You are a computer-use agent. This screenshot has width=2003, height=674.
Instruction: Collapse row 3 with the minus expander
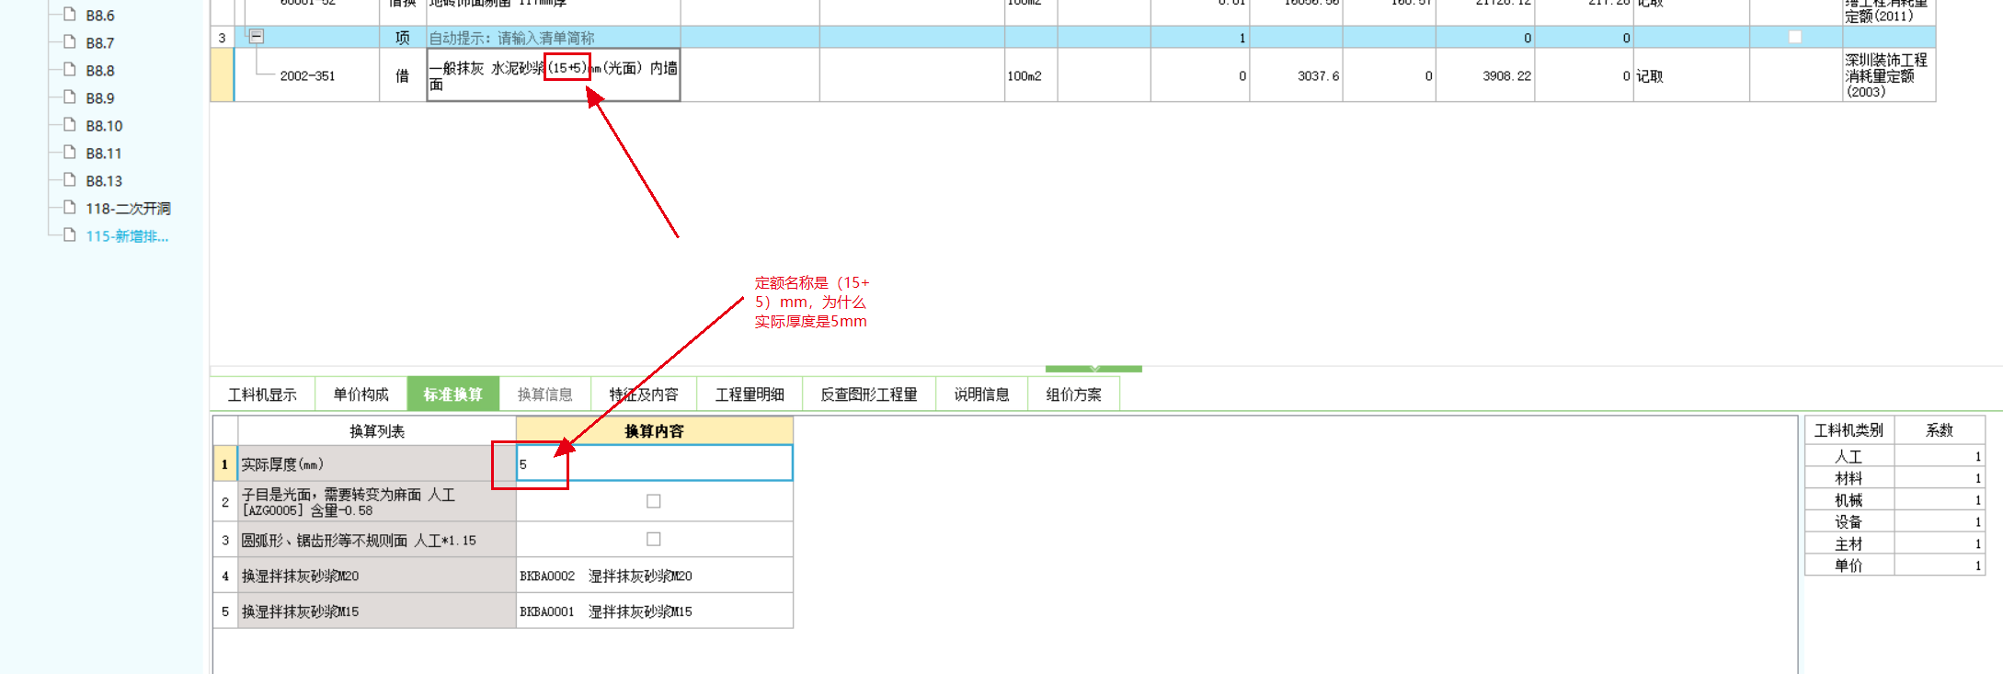(x=257, y=37)
